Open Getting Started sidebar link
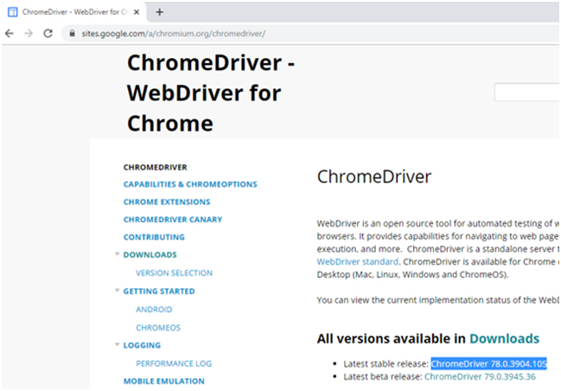This screenshot has height=391, width=561. pos(159,292)
